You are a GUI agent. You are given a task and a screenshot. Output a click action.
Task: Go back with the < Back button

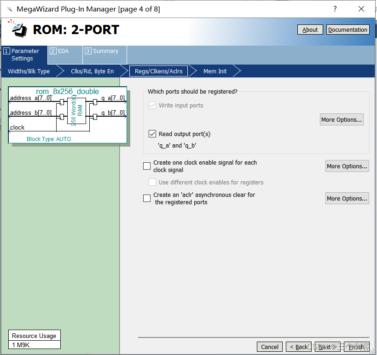(299, 347)
